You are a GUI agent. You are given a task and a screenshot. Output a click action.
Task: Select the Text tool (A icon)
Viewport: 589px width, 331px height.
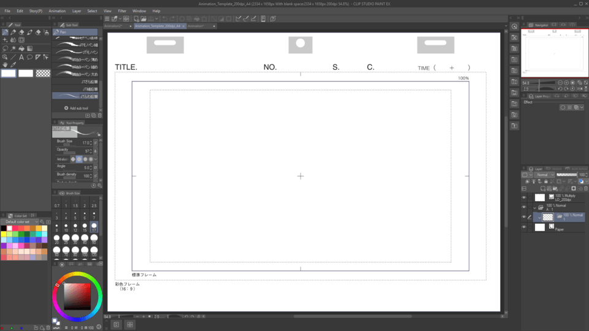click(21, 57)
